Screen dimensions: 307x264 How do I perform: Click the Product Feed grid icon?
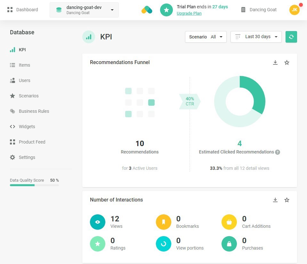(x=12, y=142)
